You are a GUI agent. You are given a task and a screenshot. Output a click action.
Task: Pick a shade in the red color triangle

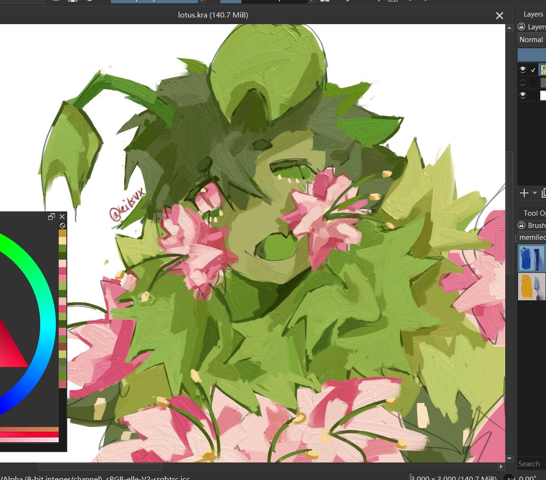coord(9,351)
